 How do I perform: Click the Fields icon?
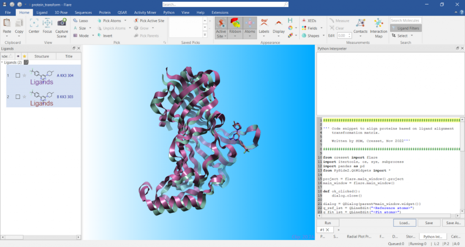pyautogui.click(x=304, y=28)
